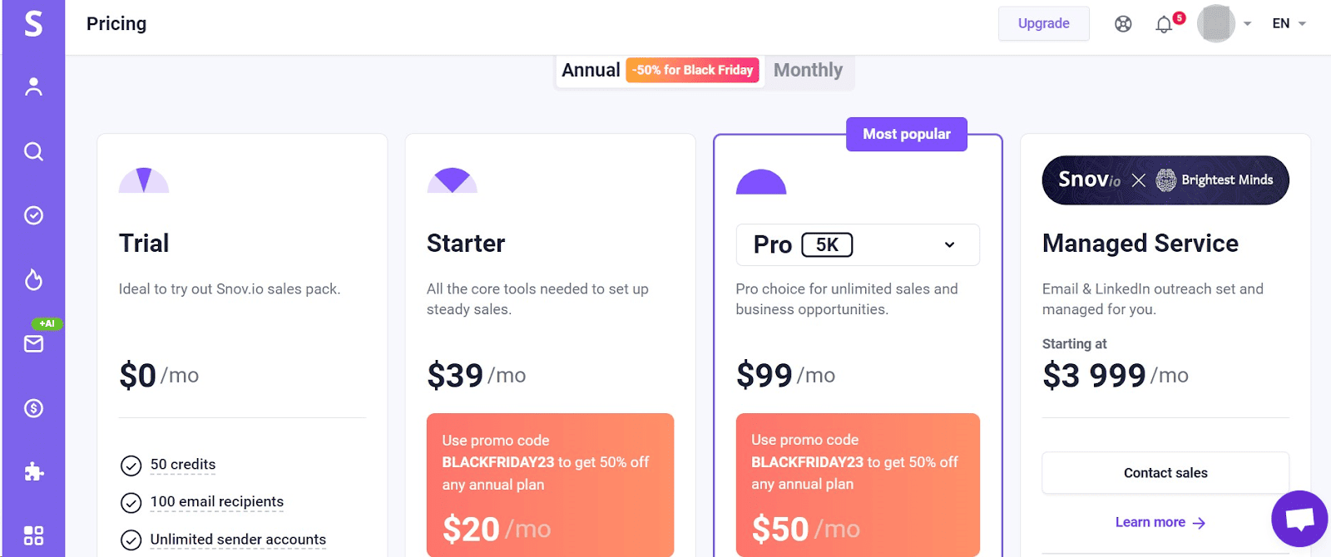Follow the Learn more link
Viewport: 1331px width, 557px height.
coord(1160,522)
